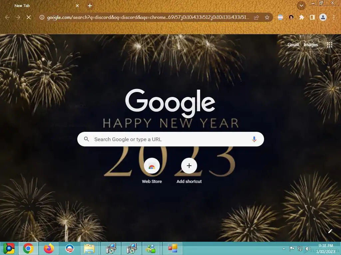Screen dimensions: 341x255
Task: Open the second installer disc taskbar item
Action: (x=131, y=248)
